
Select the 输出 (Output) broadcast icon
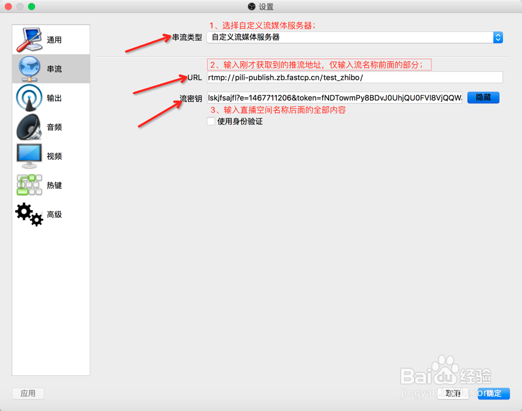29,97
